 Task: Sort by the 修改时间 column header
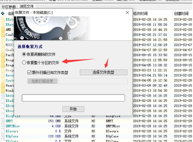pos(140,13)
